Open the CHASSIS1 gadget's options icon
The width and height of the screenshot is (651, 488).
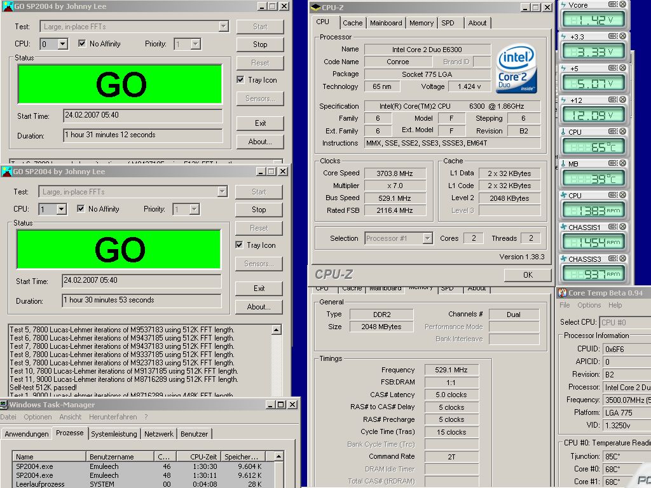(613, 227)
